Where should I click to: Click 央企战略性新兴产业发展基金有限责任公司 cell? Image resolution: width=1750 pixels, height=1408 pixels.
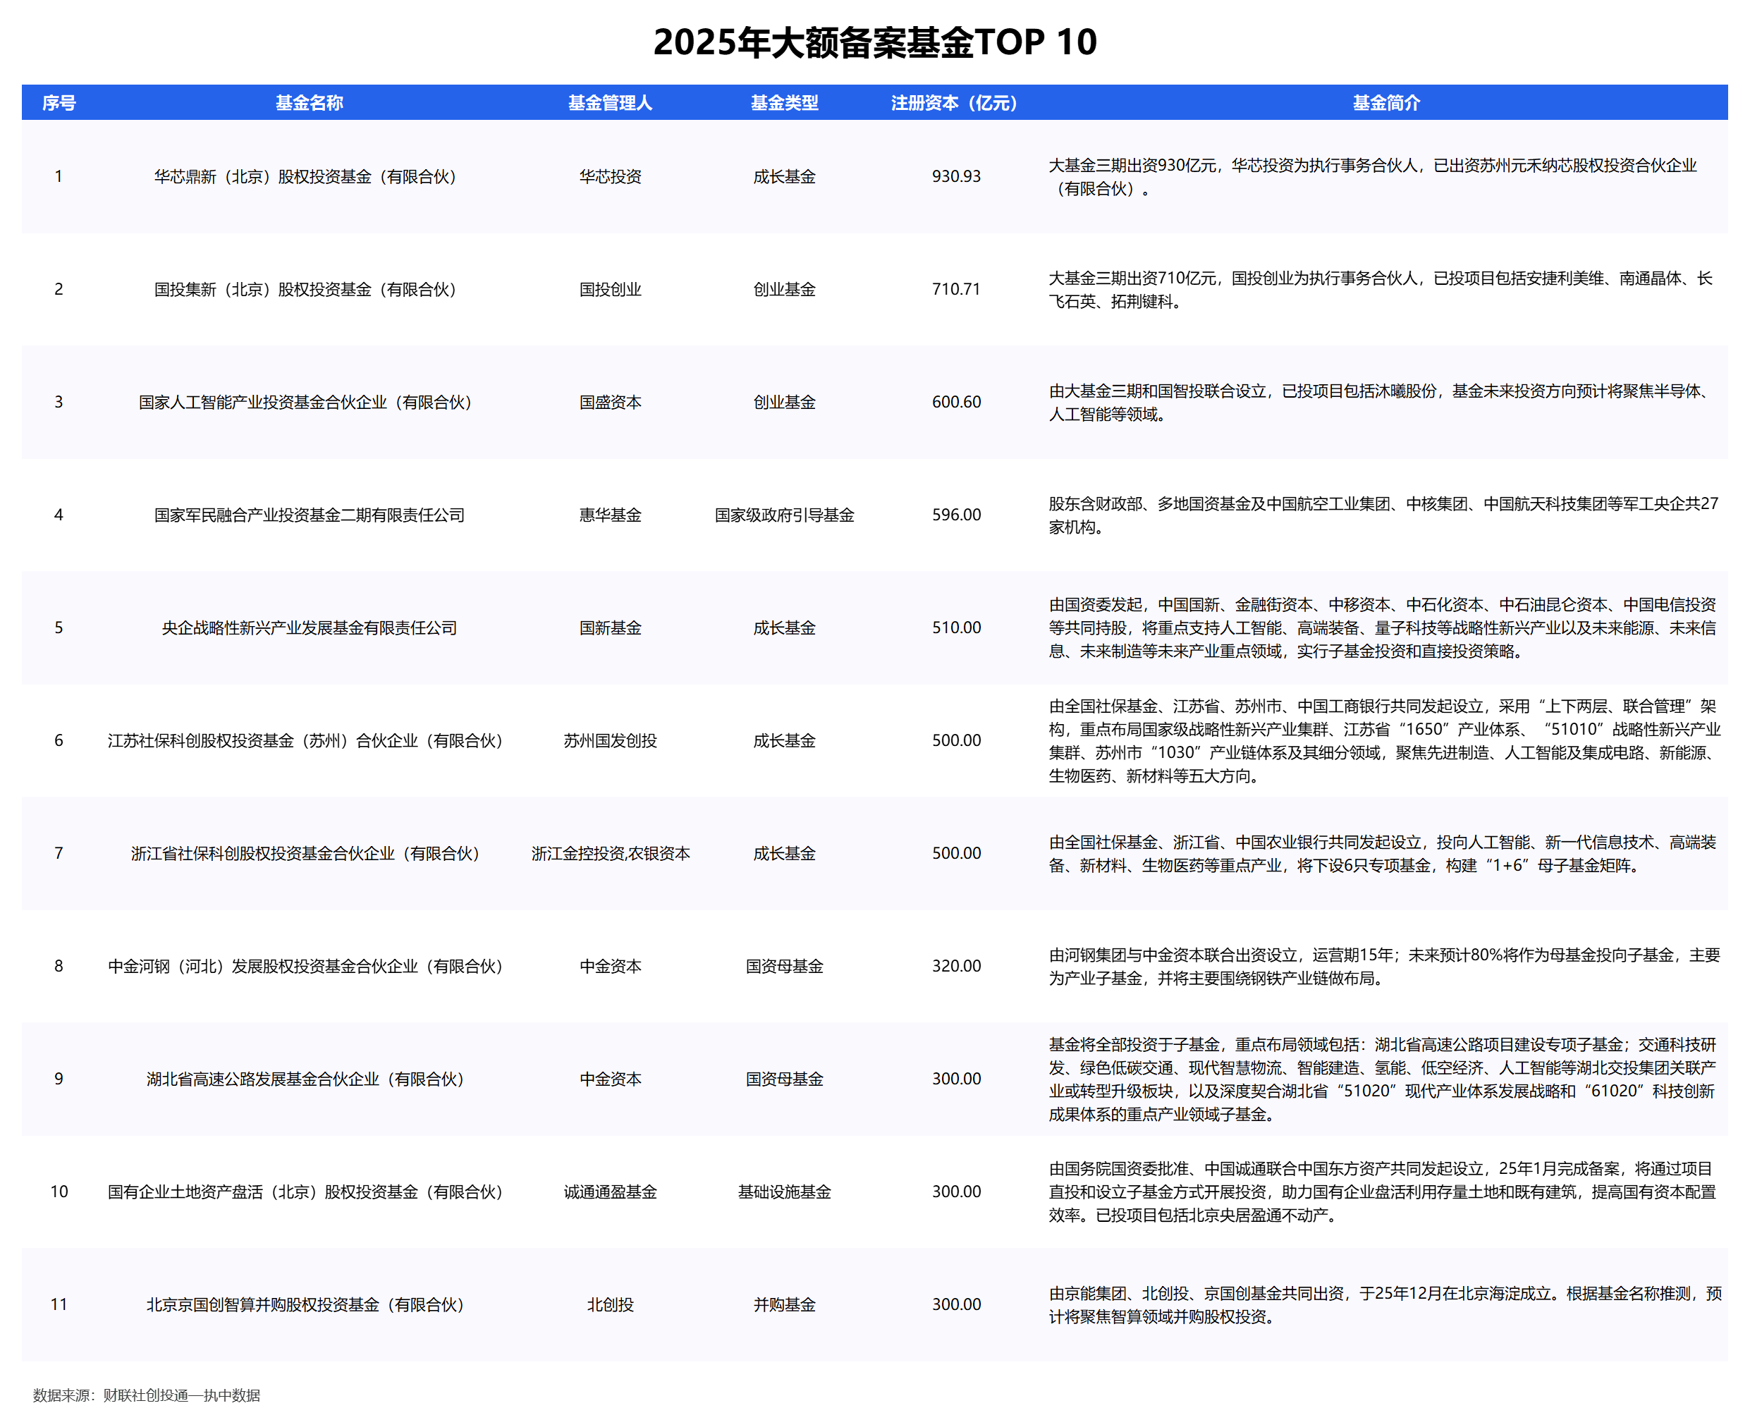coord(308,628)
